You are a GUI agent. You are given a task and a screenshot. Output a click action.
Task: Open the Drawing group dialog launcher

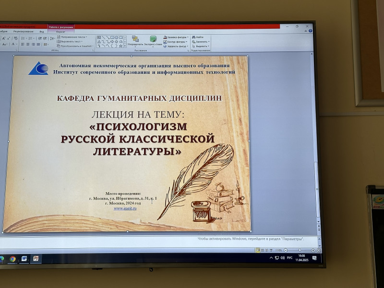[x=188, y=50]
